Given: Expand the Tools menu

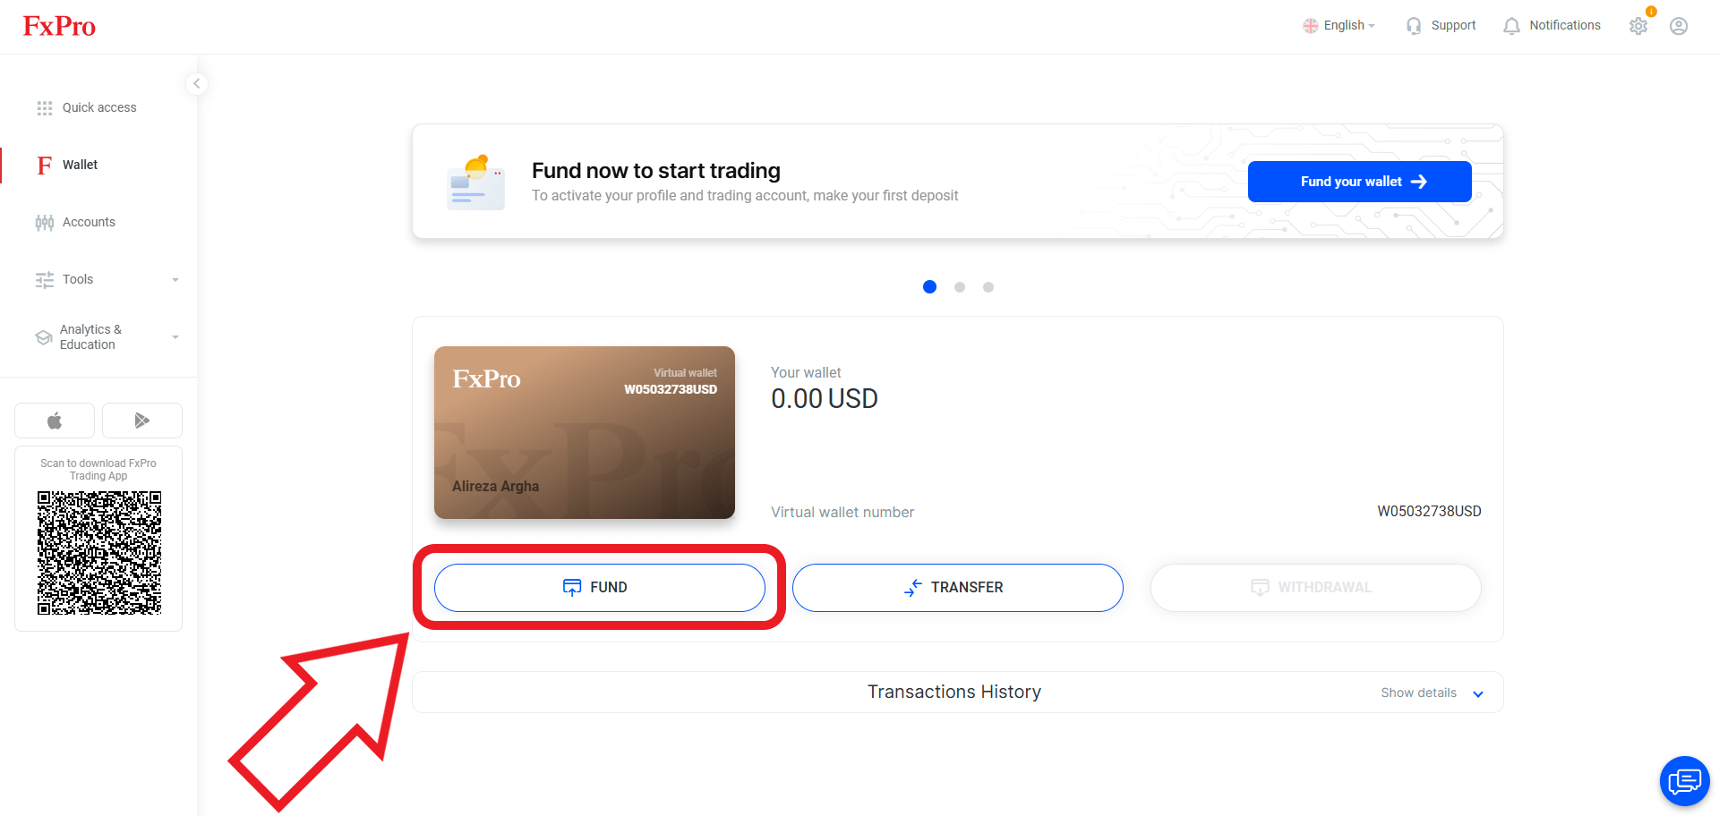Looking at the screenshot, I should click(x=107, y=279).
